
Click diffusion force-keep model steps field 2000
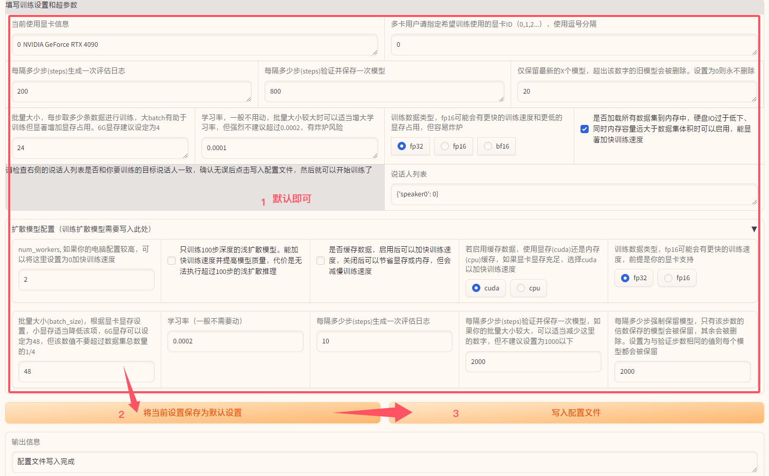pyautogui.click(x=682, y=372)
